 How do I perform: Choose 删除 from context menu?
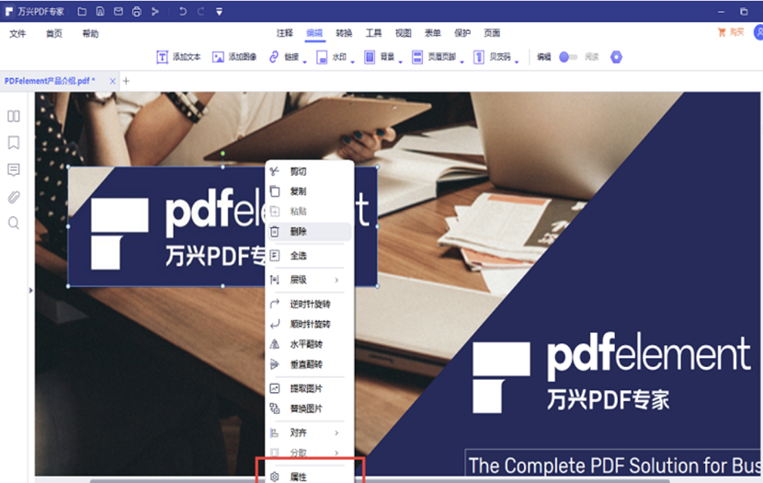(x=310, y=232)
